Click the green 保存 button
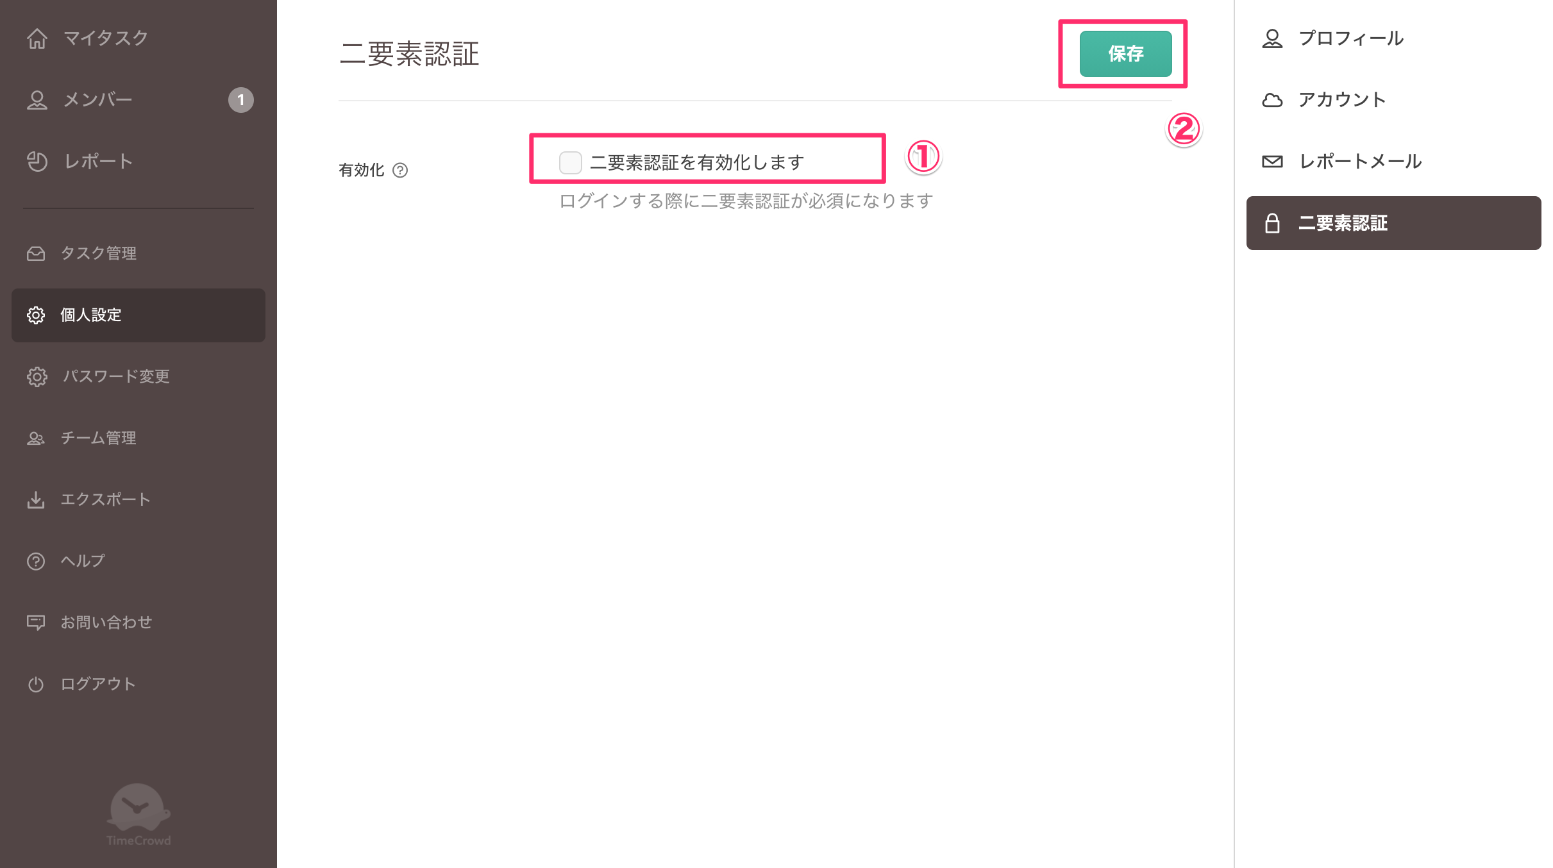 click(1125, 54)
